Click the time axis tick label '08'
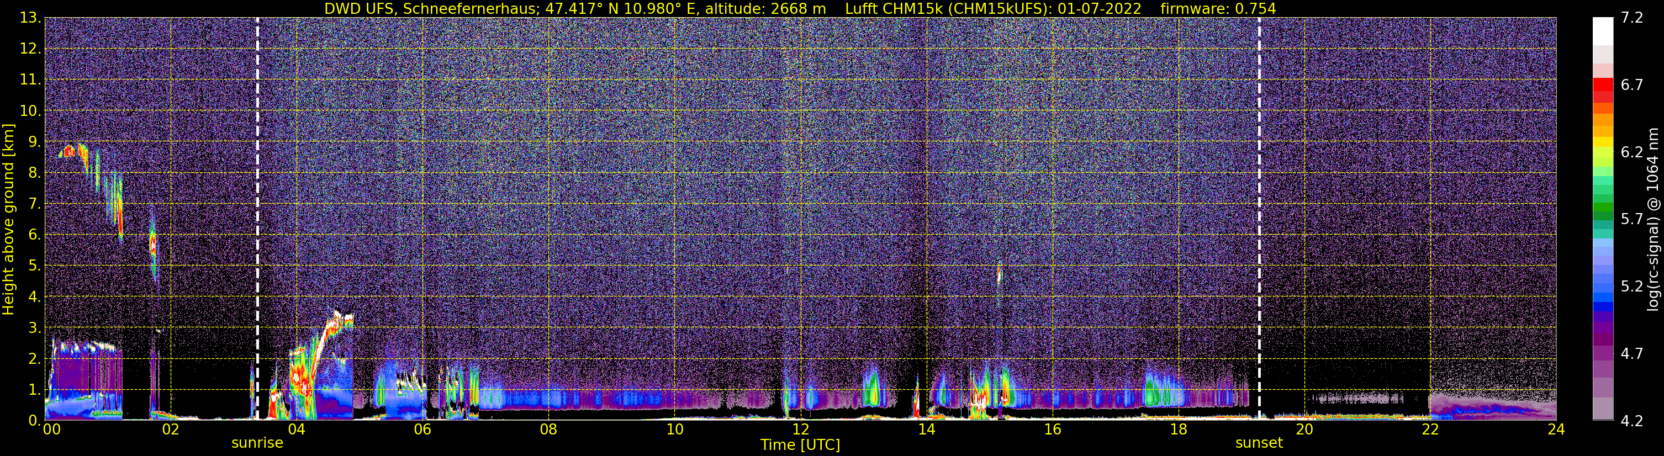 coord(548,430)
